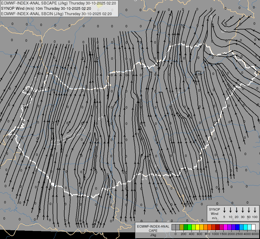Click the 100 m/s wind legend arrow
Viewport: 260px width, 239px height.
(x=255, y=210)
